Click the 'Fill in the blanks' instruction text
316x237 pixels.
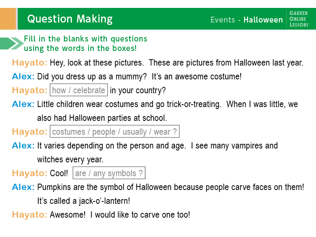pos(86,43)
